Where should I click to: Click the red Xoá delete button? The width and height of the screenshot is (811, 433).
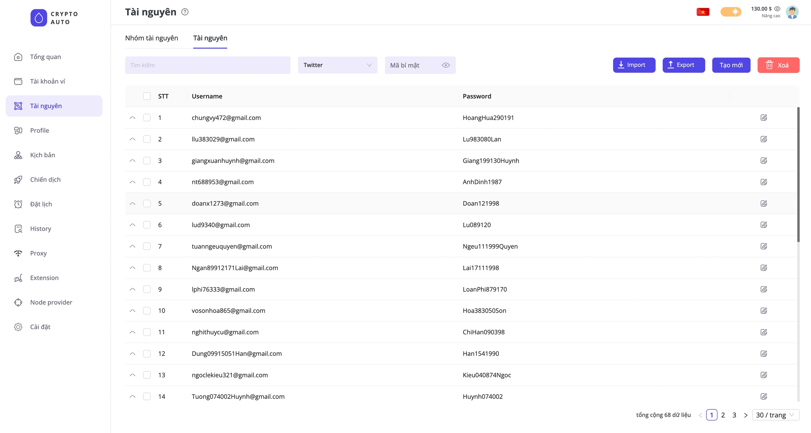[x=778, y=65]
